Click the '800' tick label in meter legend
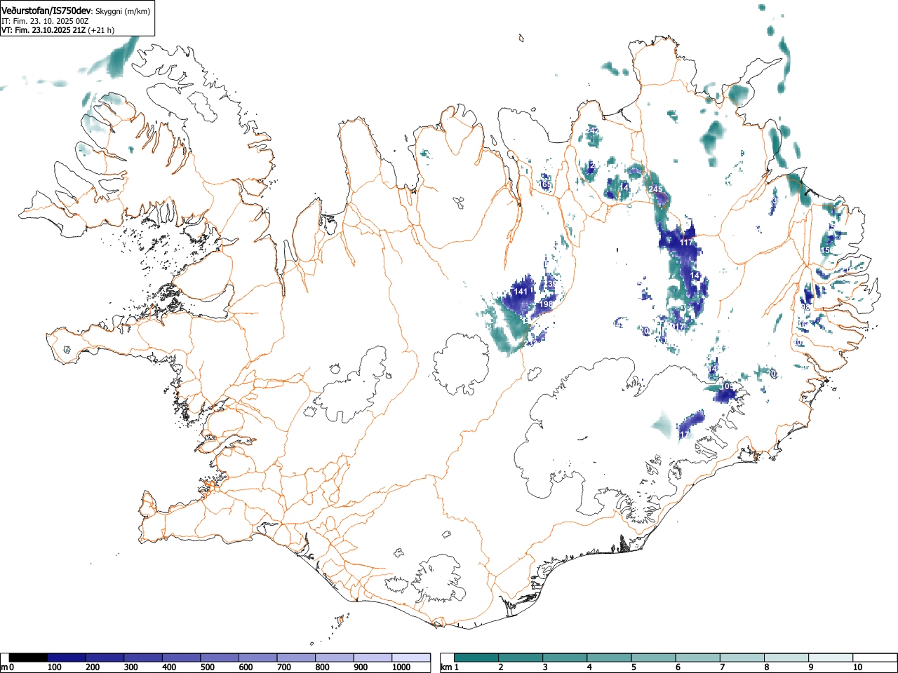 (322, 667)
